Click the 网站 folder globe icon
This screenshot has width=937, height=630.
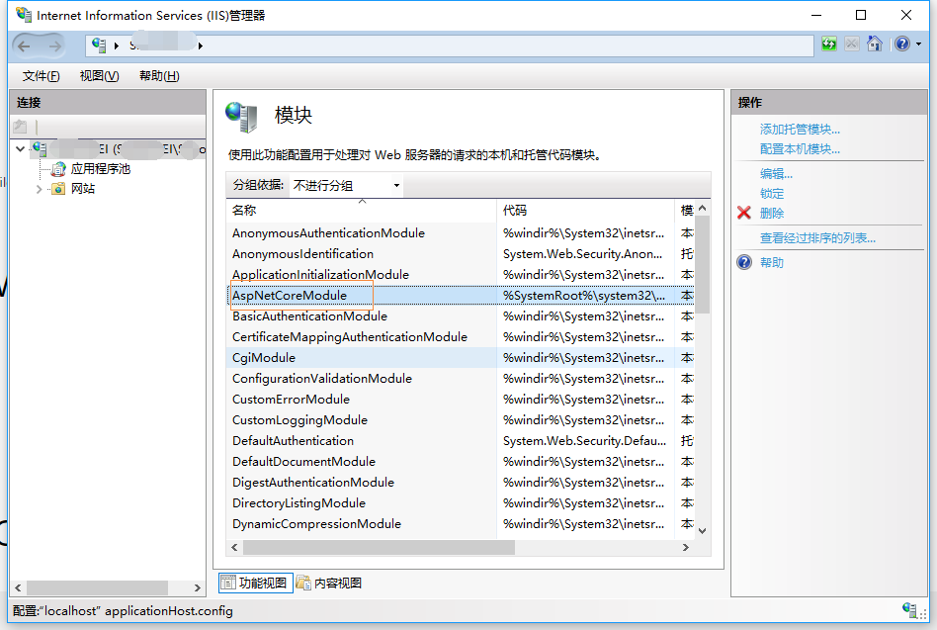point(58,189)
